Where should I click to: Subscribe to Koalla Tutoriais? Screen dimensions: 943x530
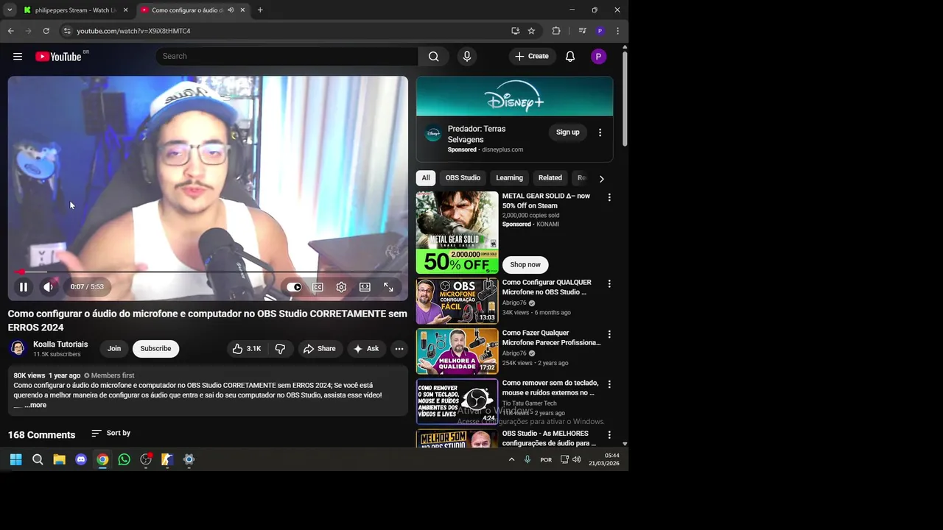(155, 349)
